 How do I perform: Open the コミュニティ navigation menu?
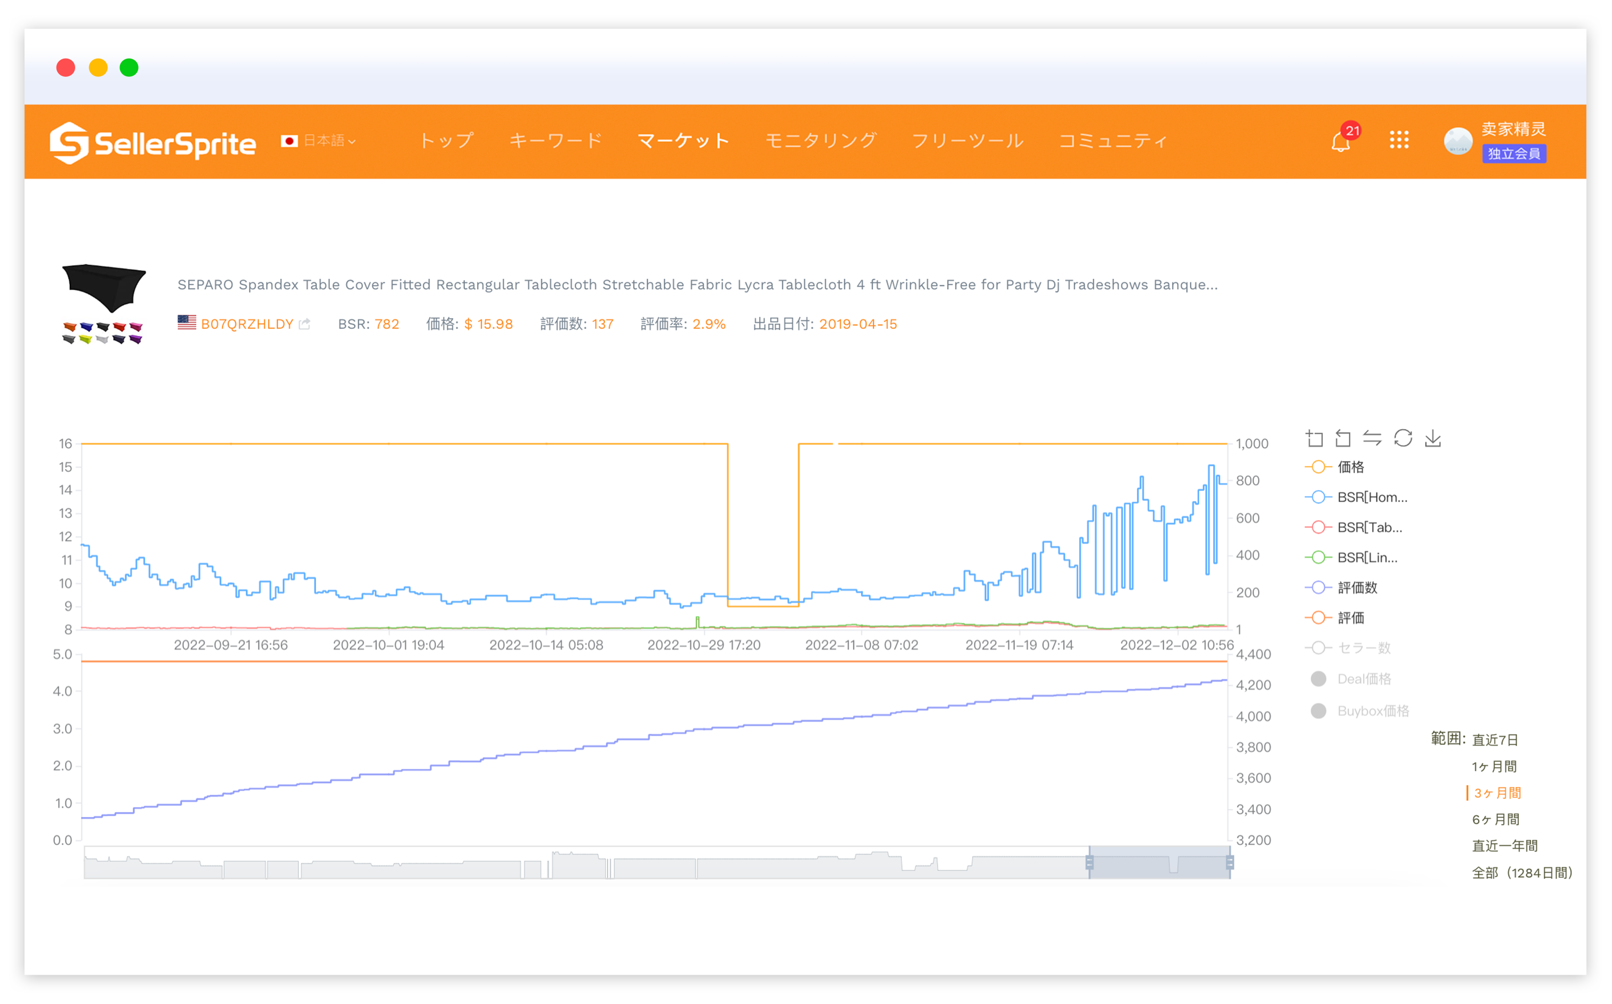(x=1114, y=141)
